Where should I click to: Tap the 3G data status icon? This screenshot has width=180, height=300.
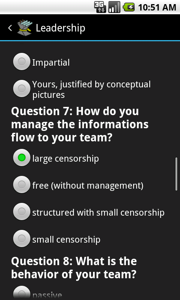[x=100, y=7]
